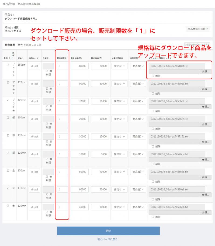The height and width of the screenshot is (246, 215).
Task: Check 削除 for file 0312120316_58c4ba74550ee.txt
Action: tap(153, 94)
